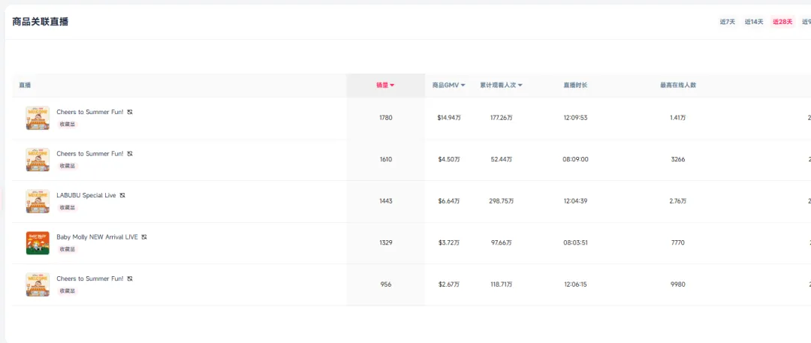The width and height of the screenshot is (811, 343).
Task: Sort by the 销量 column arrow
Action: pos(393,86)
